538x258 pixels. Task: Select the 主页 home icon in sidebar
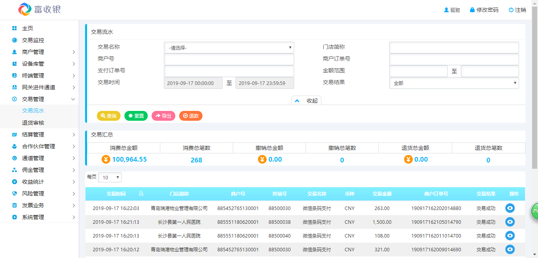pos(15,28)
